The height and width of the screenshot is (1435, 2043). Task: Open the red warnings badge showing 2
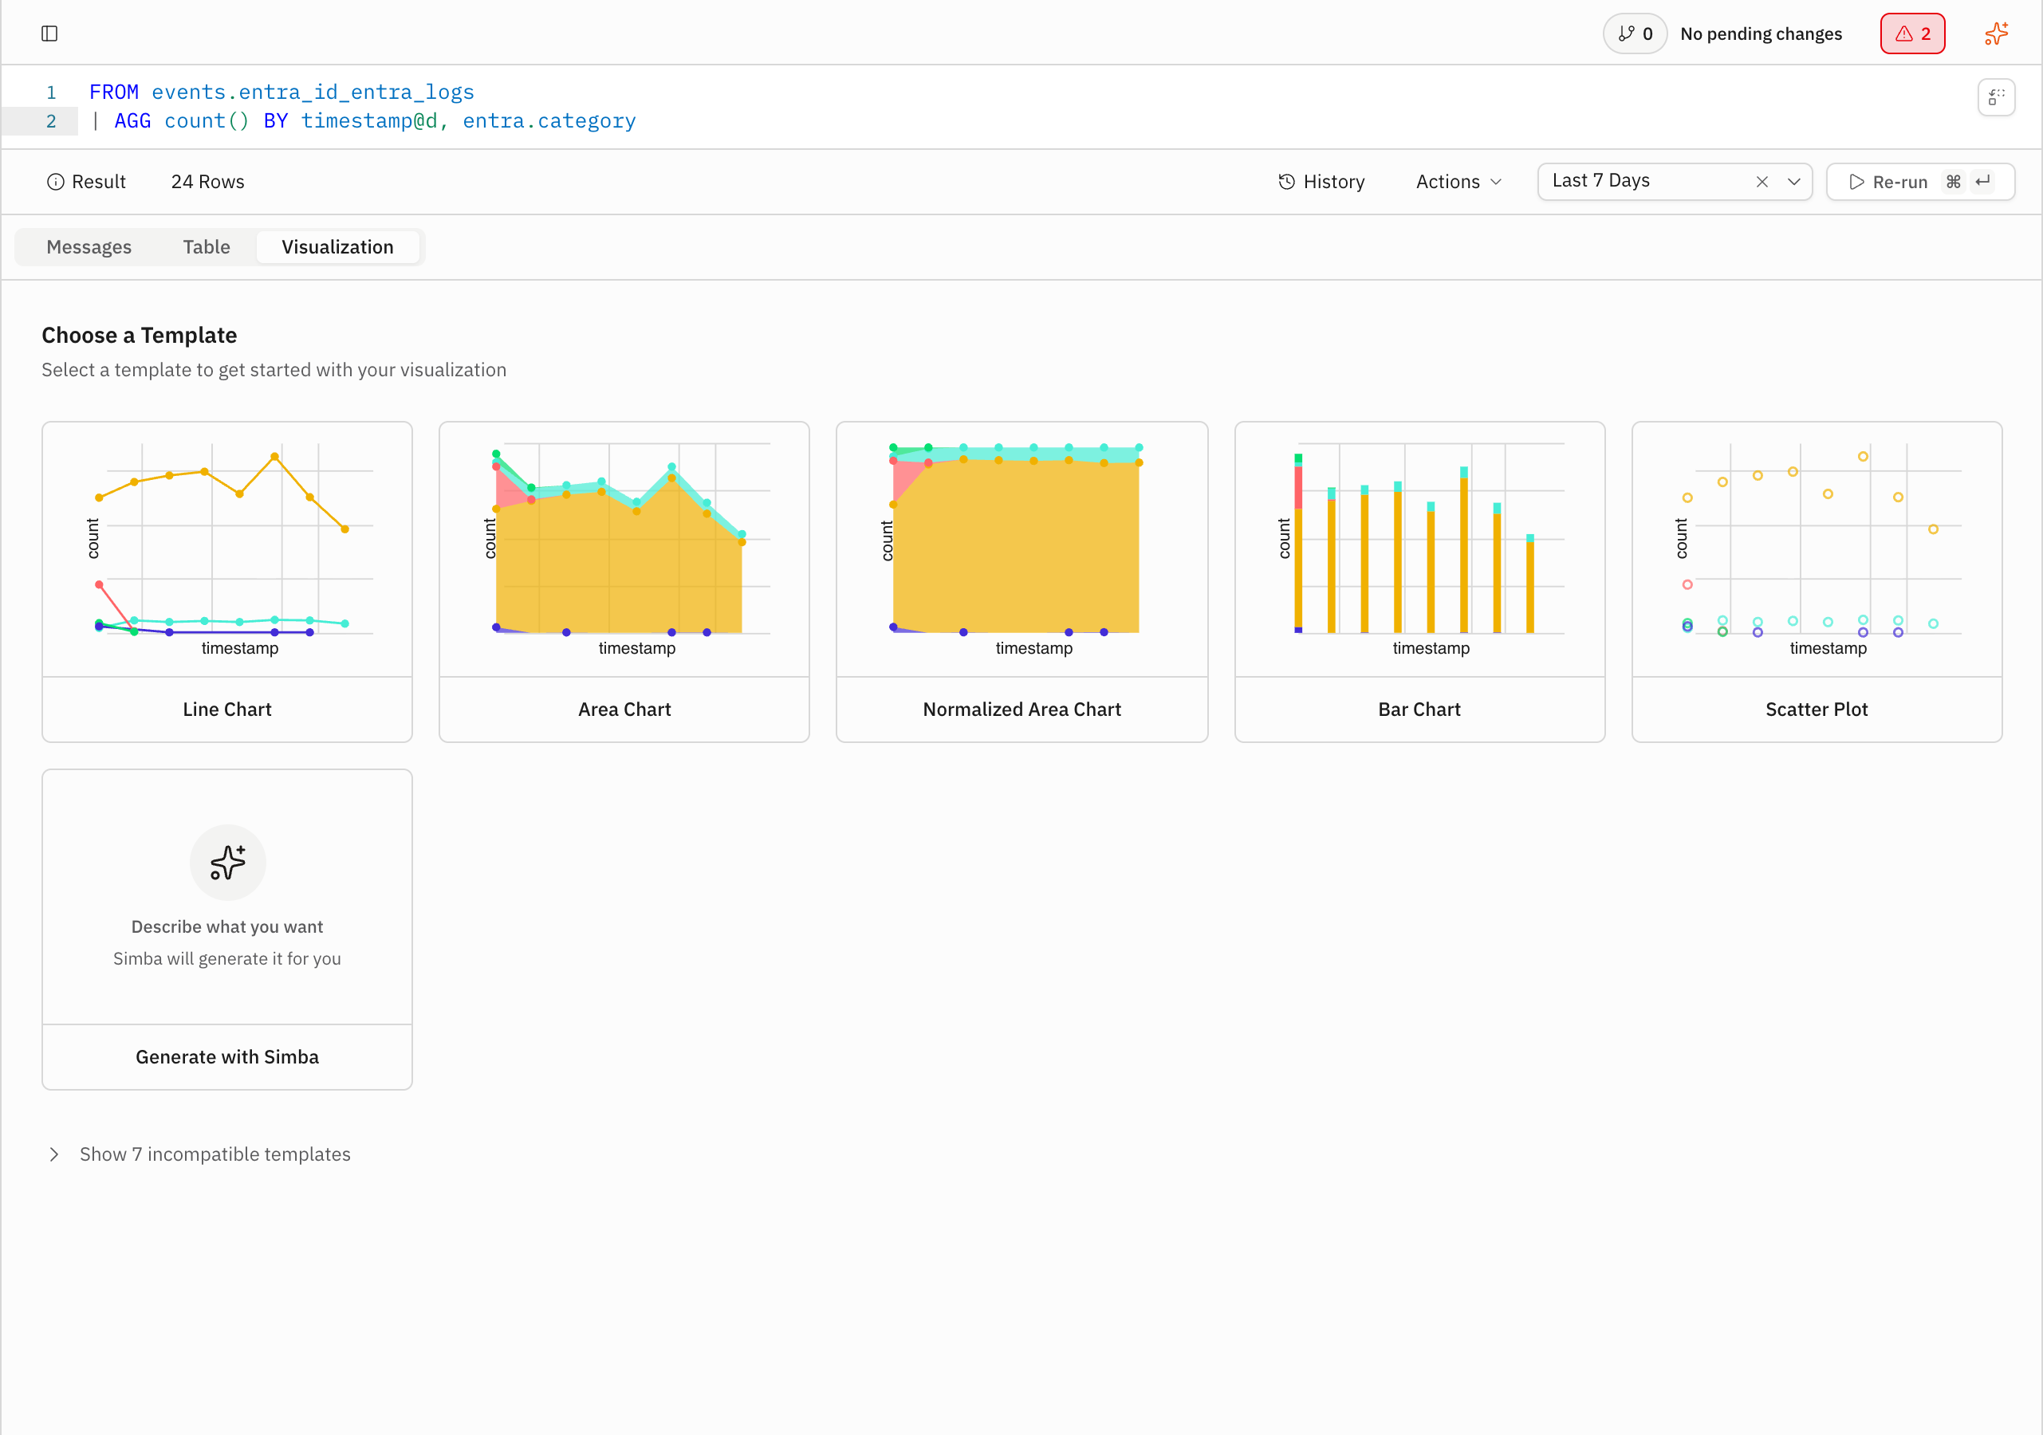[x=1912, y=33]
